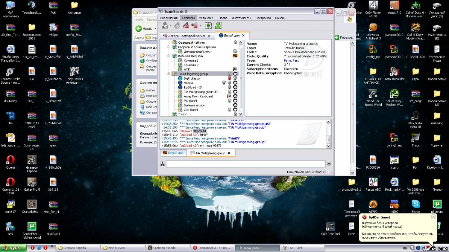The image size is (449, 252).
Task: Click chat log scrollbar down arrow
Action: [x=328, y=146]
